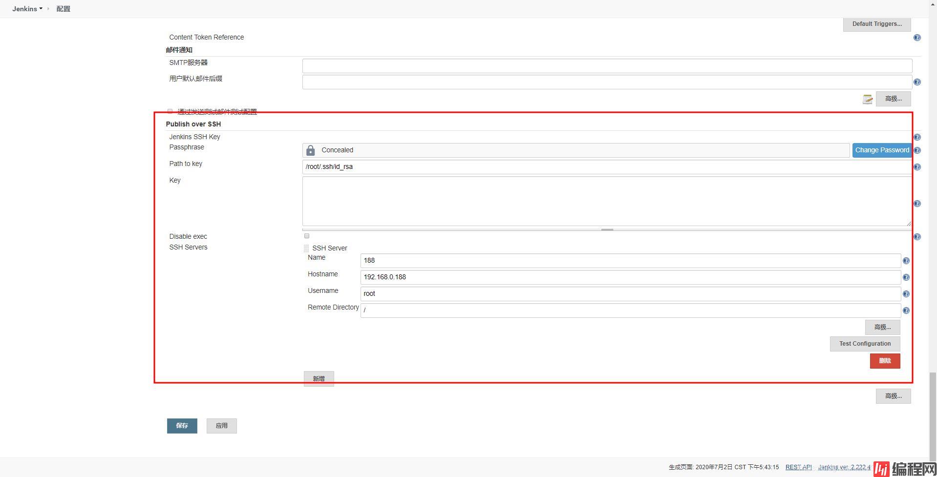This screenshot has height=477, width=937.
Task: Expand the Jenkins breadcrumb dropdown arrow
Action: coord(41,9)
